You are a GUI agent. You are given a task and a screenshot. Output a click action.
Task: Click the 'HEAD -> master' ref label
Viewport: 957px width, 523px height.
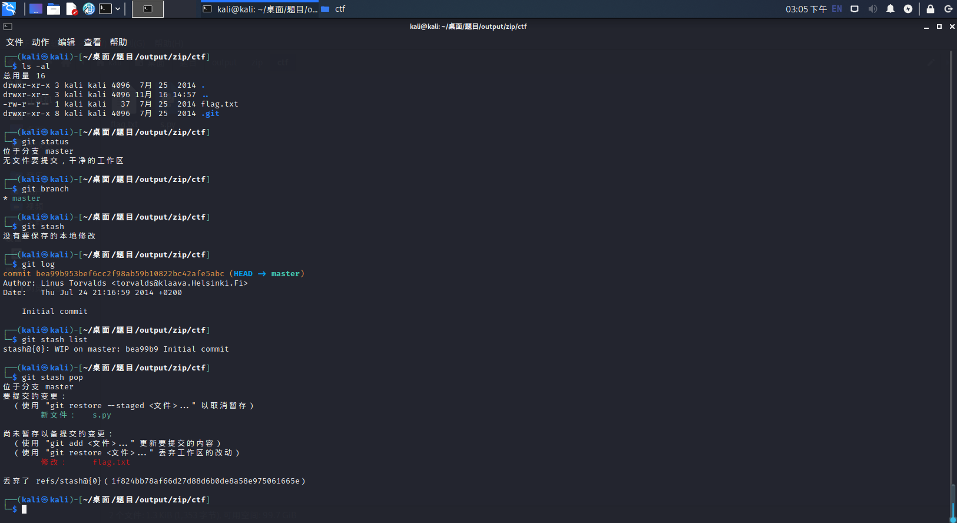tap(267, 274)
